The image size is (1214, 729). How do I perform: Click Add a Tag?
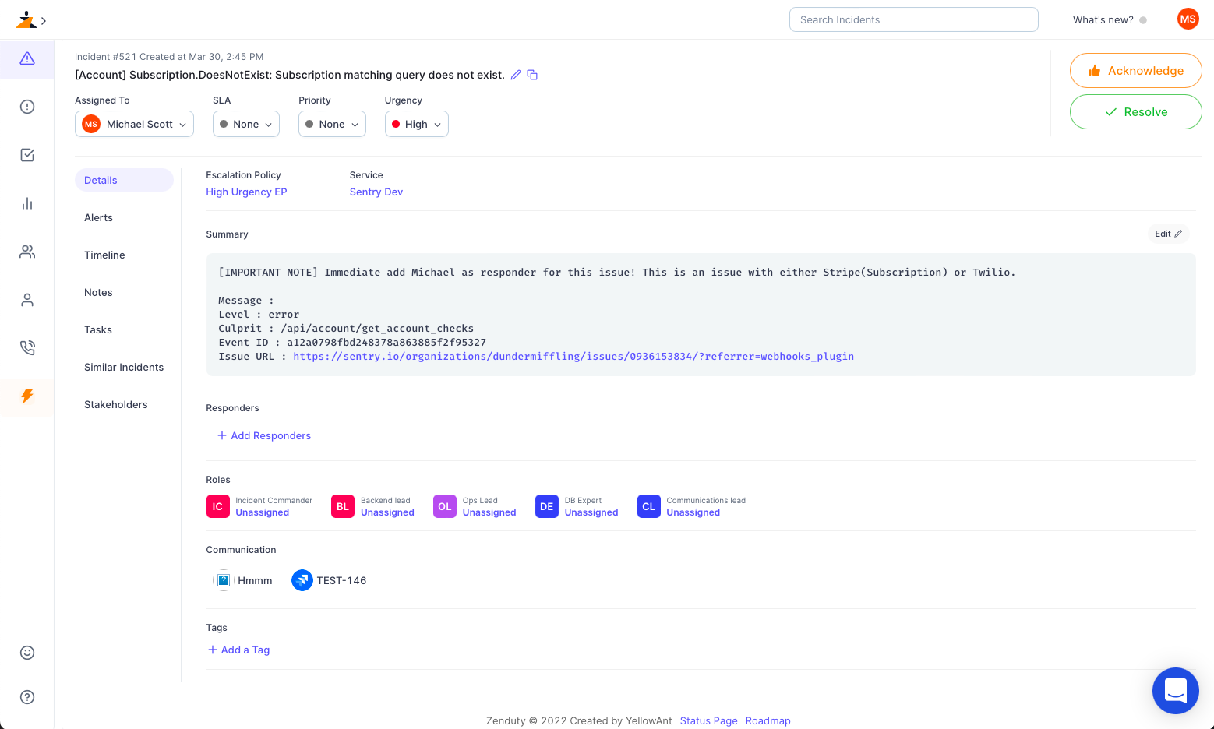click(x=238, y=650)
